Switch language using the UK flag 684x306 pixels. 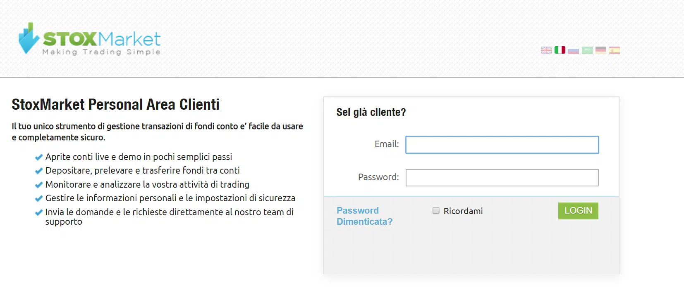pyautogui.click(x=546, y=50)
